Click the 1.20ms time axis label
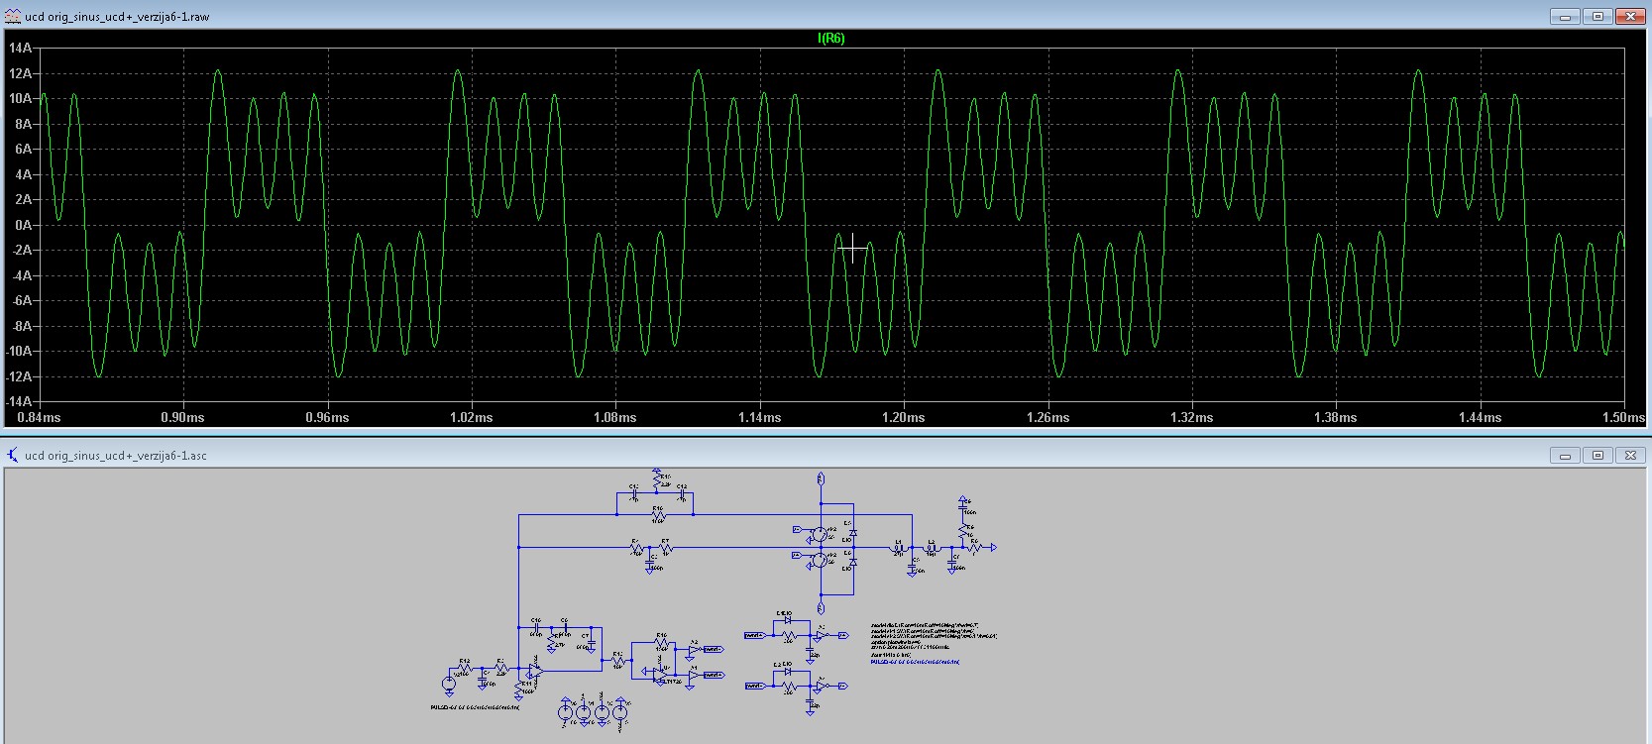Viewport: 1652px width, 744px height. tap(903, 417)
